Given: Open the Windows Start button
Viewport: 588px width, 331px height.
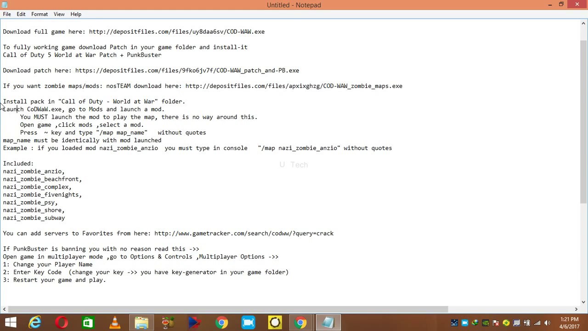Looking at the screenshot, I should [10, 323].
